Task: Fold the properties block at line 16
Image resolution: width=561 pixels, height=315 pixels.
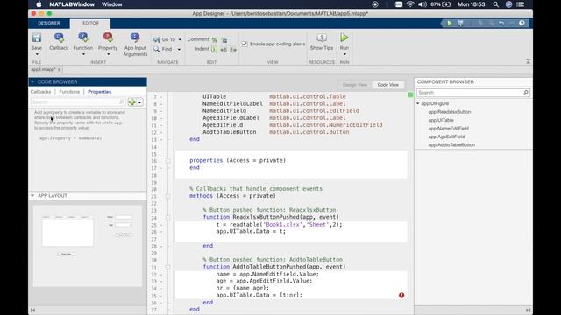Action: [167, 161]
